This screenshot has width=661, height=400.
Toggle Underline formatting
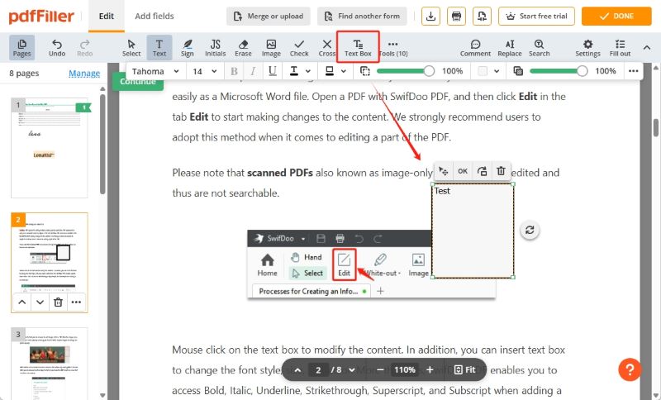273,71
